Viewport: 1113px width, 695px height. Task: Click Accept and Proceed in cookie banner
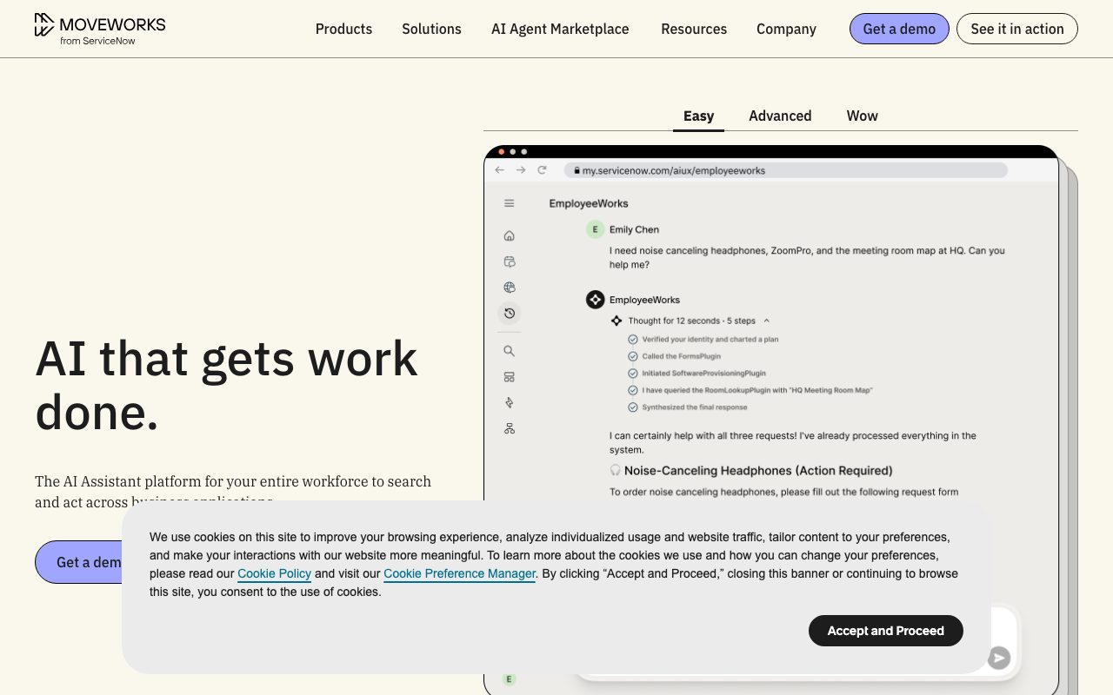tap(886, 631)
